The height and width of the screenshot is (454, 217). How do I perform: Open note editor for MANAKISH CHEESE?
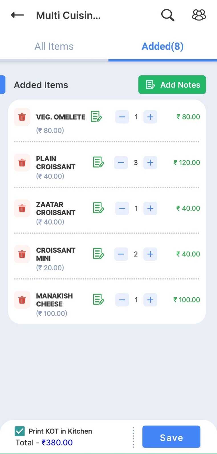coord(98,300)
